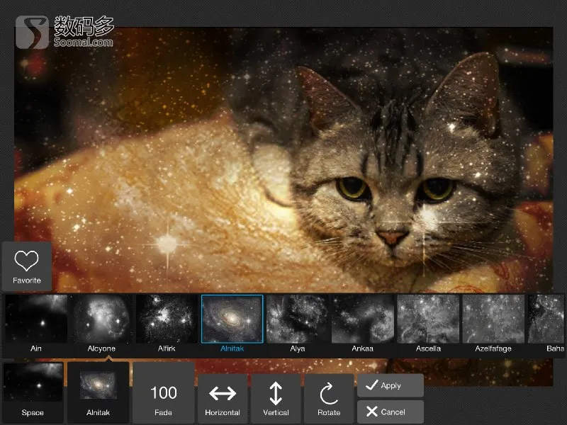Rotate the overlay with Rotate icon
This screenshot has width=567, height=425.
coord(329,399)
